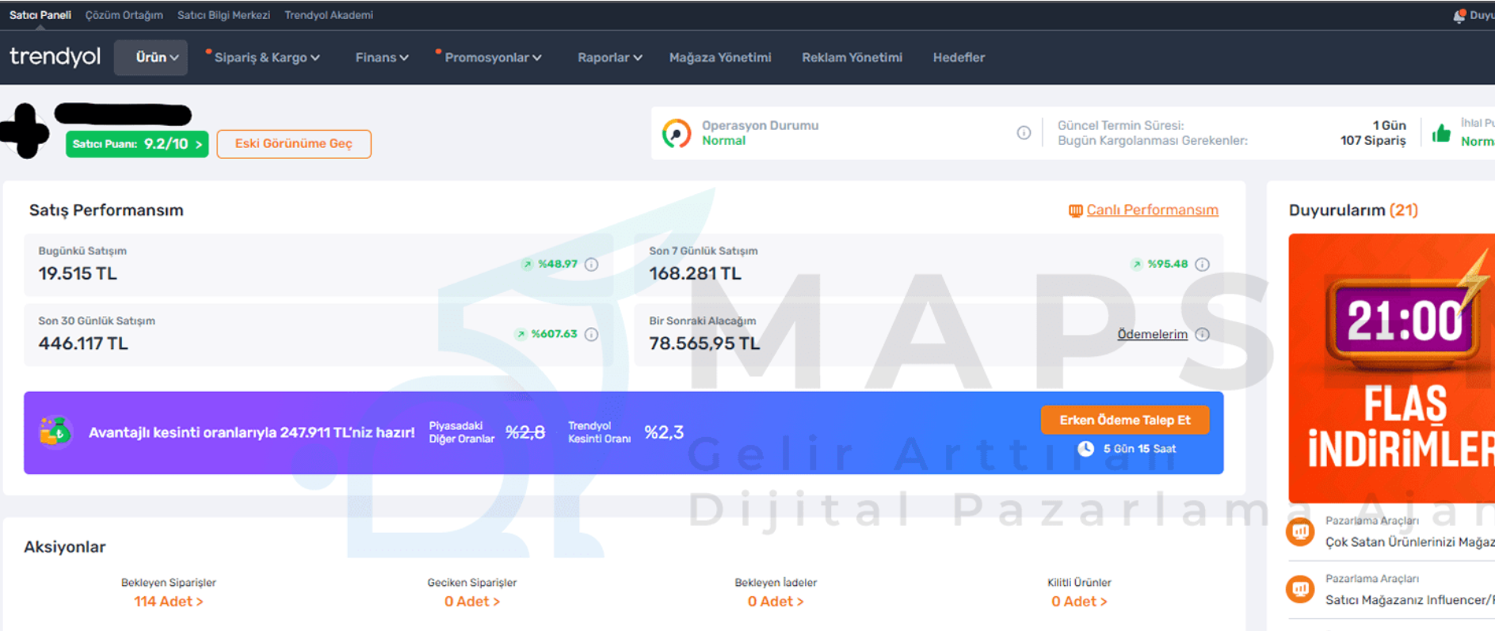This screenshot has width=1495, height=631.
Task: Open info icon for Son 7 Günlük Satışım
Action: (1202, 264)
